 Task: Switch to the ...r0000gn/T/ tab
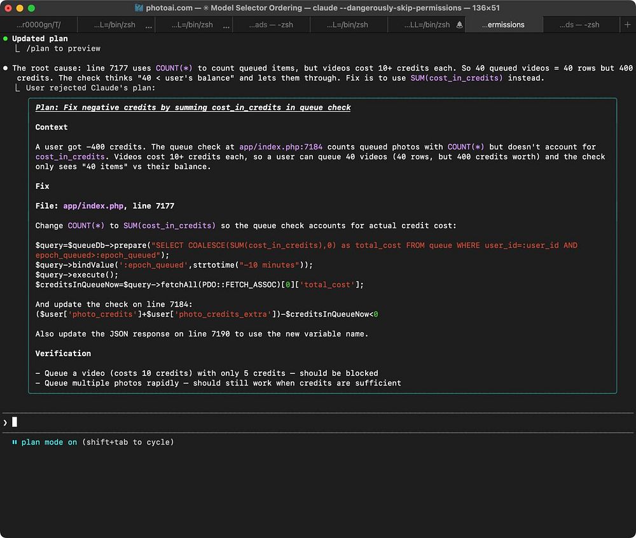(39, 25)
